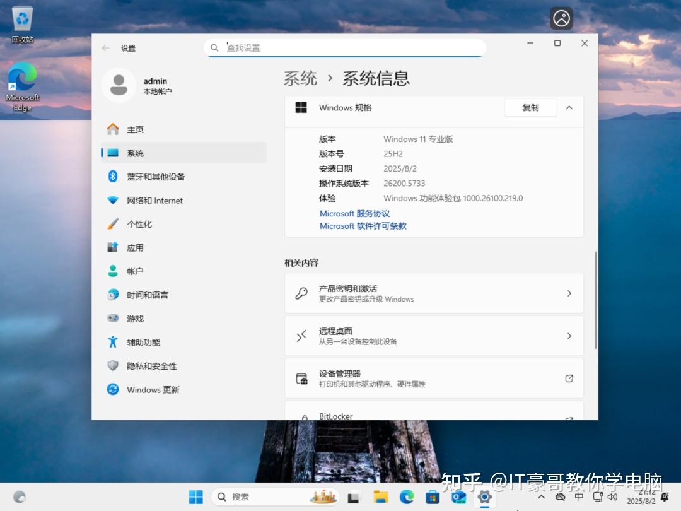Open the Microsoft 服务协议 link
681x511 pixels.
[x=354, y=213]
